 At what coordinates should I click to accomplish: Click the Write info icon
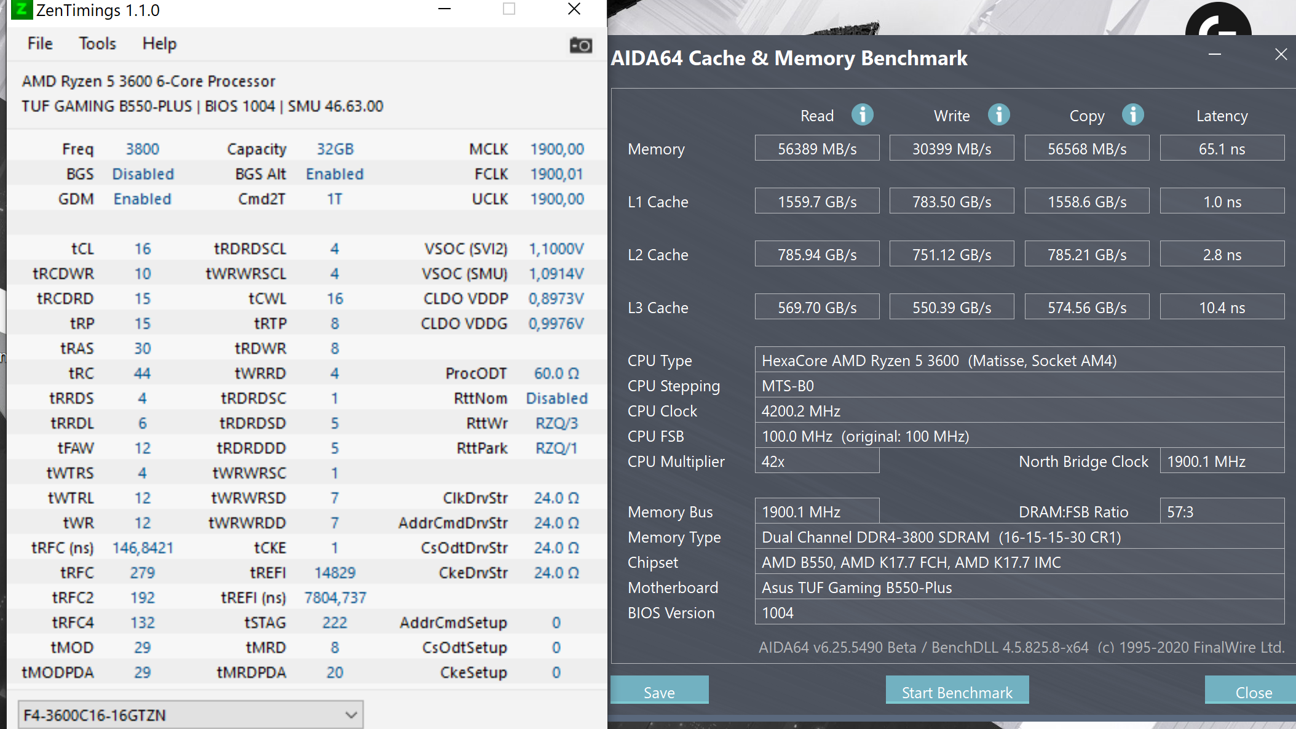pyautogui.click(x=998, y=114)
